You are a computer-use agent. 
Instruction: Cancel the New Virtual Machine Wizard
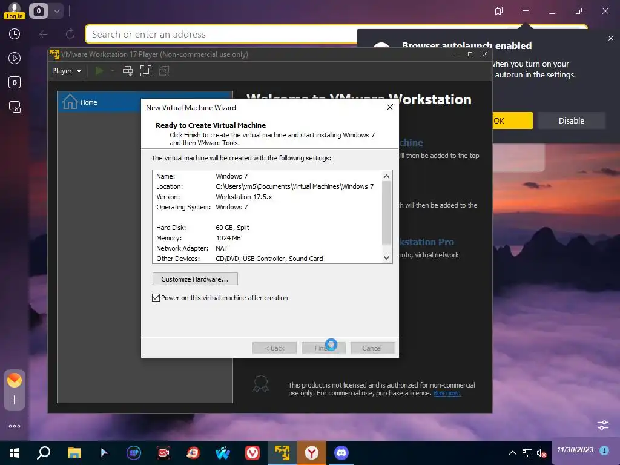point(372,348)
